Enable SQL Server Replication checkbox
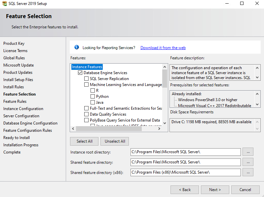The width and height of the screenshot is (264, 197). click(86, 78)
